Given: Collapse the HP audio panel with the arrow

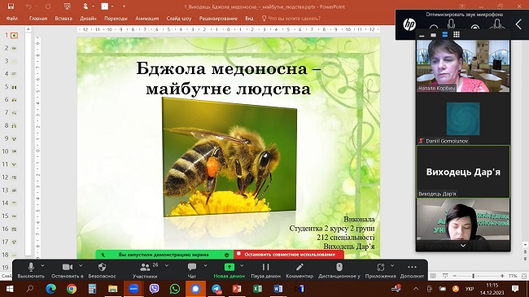Looking at the screenshot, I should [518, 24].
